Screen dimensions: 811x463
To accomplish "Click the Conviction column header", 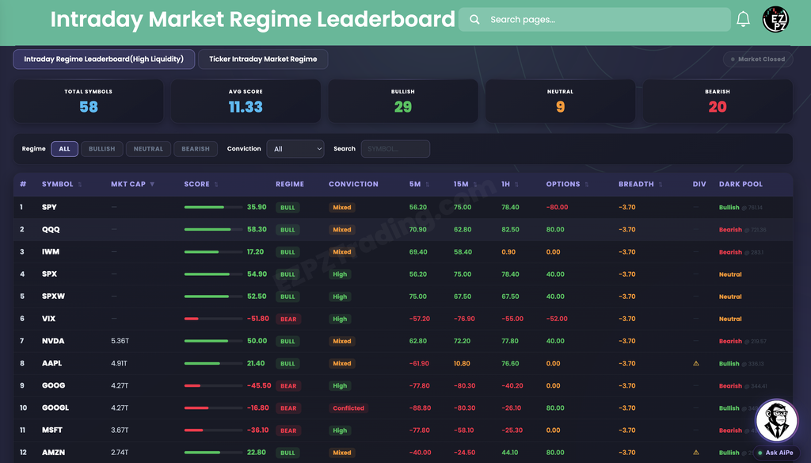I will pyautogui.click(x=353, y=184).
